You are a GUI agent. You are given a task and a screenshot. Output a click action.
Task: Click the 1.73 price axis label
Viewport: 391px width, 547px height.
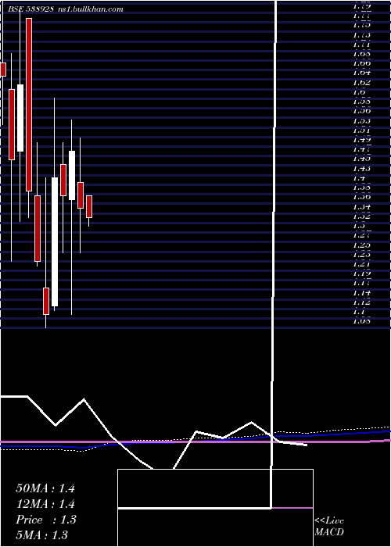[361, 35]
